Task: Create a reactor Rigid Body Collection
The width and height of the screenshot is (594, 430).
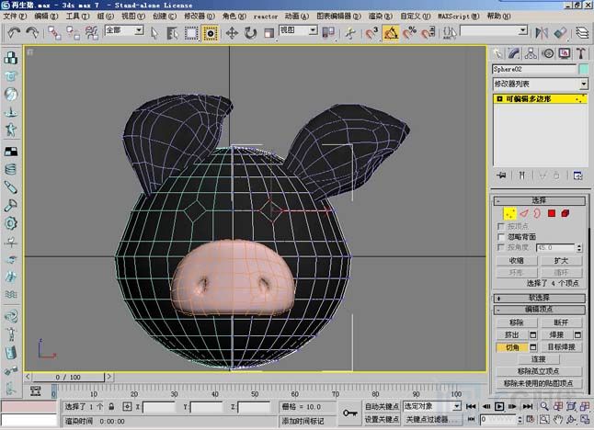Action: [11, 58]
